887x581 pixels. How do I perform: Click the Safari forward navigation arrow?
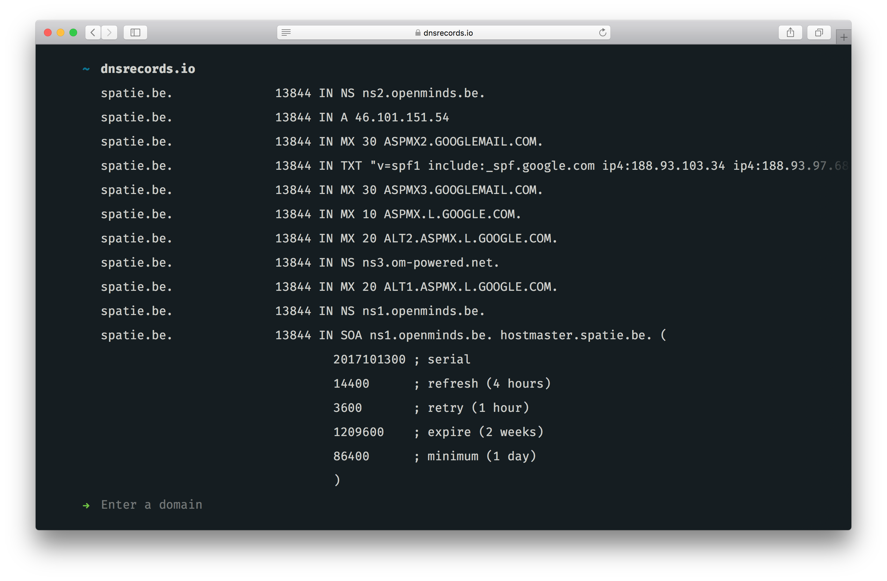click(109, 32)
